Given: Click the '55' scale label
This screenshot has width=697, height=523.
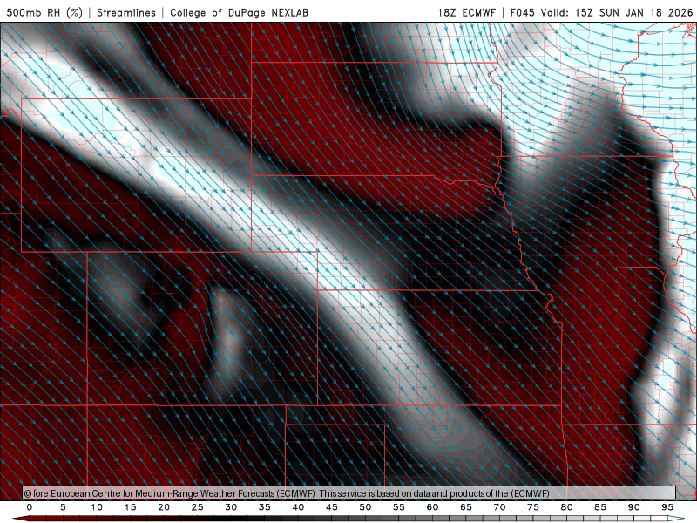Looking at the screenshot, I should 399,507.
